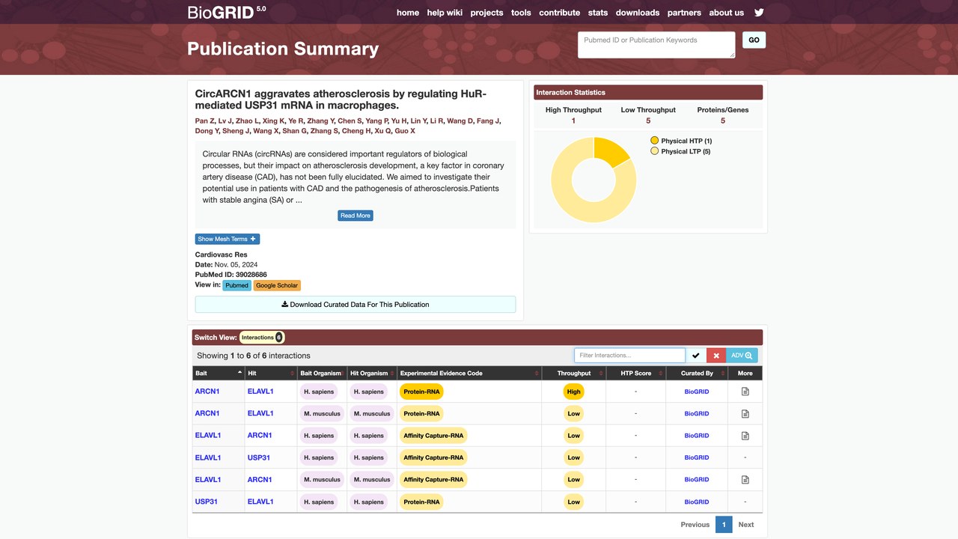Viewport: 958px width, 539px height.
Task: Select the Interactions view tab
Action: (x=262, y=338)
